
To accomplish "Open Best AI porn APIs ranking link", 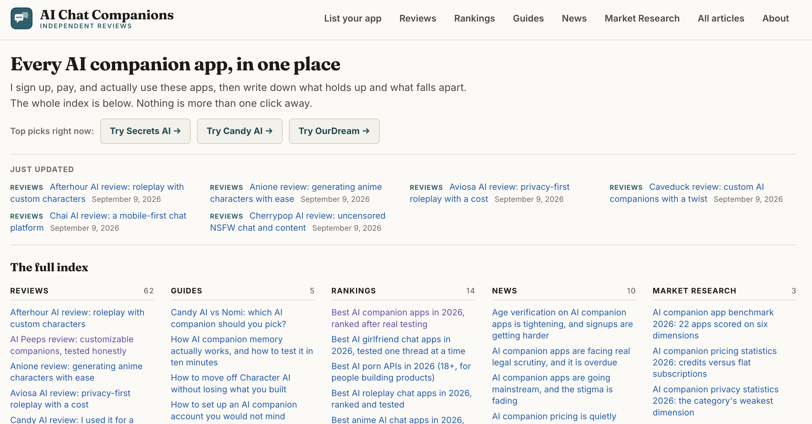I will pyautogui.click(x=401, y=372).
